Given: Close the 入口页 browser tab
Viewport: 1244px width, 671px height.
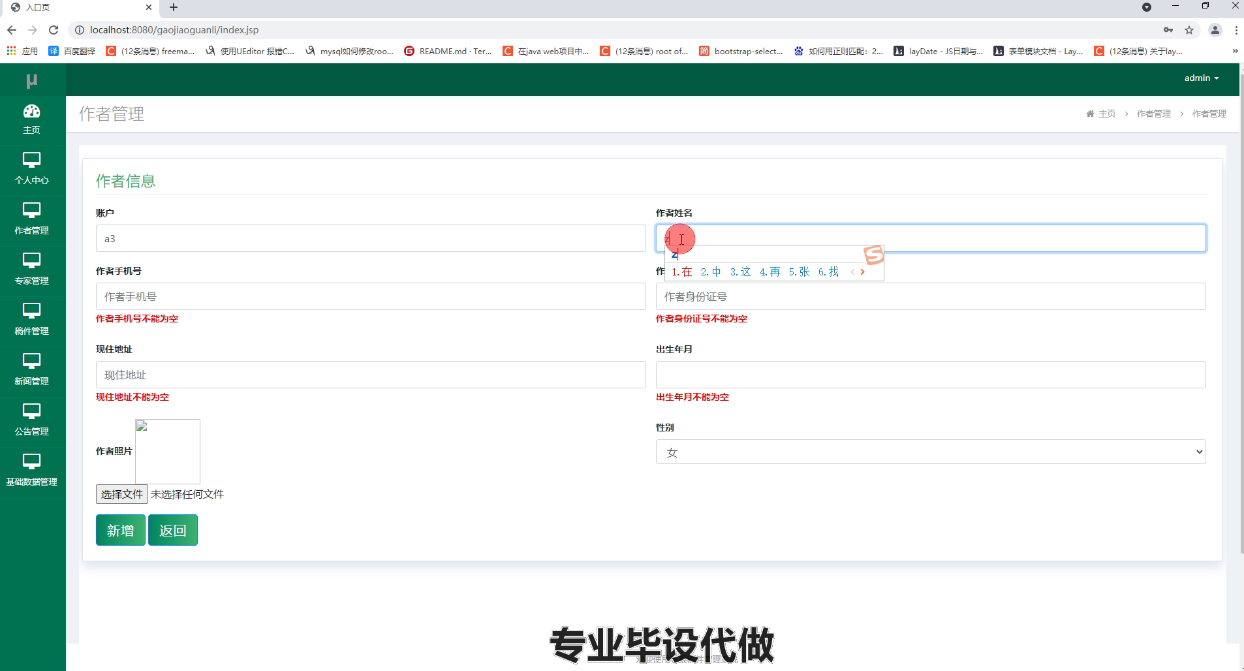Looking at the screenshot, I should click(x=149, y=7).
